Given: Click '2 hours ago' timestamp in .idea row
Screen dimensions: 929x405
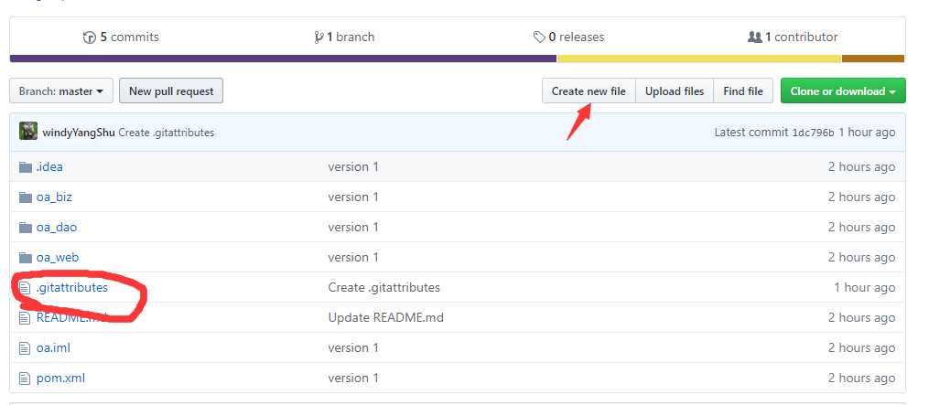Looking at the screenshot, I should (x=861, y=167).
